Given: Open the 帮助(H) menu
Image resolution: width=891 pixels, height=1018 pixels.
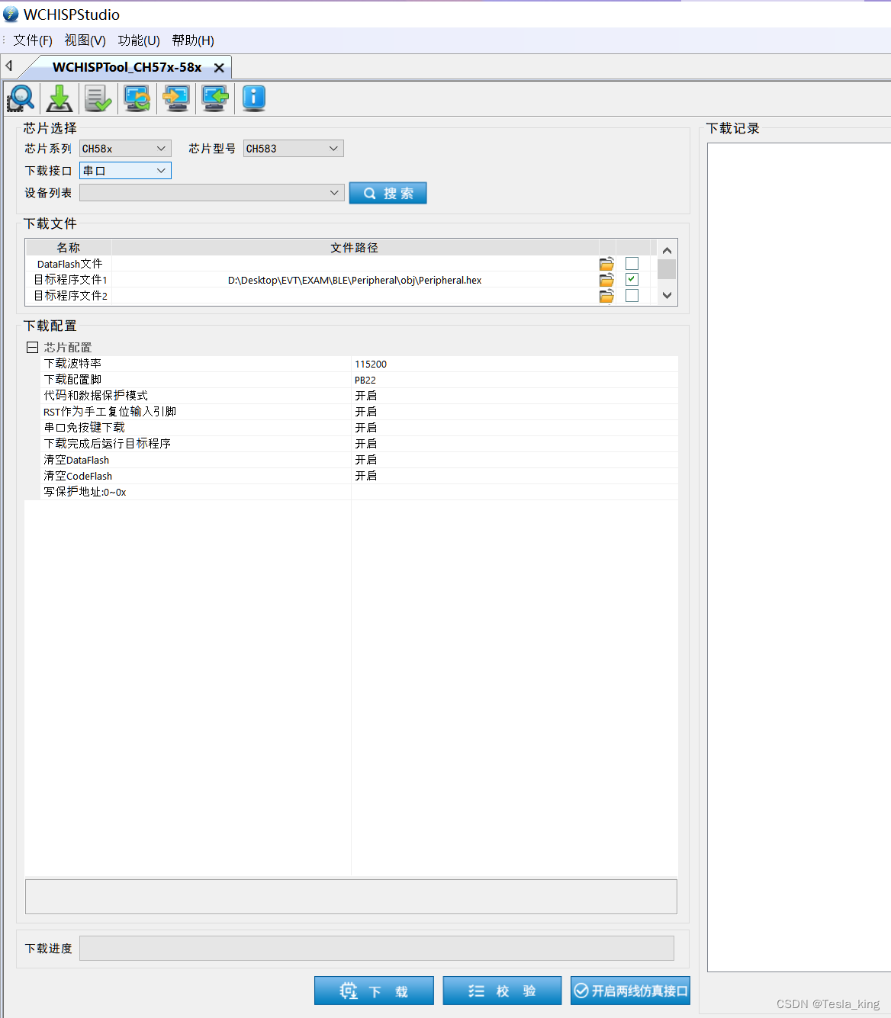Looking at the screenshot, I should point(193,40).
